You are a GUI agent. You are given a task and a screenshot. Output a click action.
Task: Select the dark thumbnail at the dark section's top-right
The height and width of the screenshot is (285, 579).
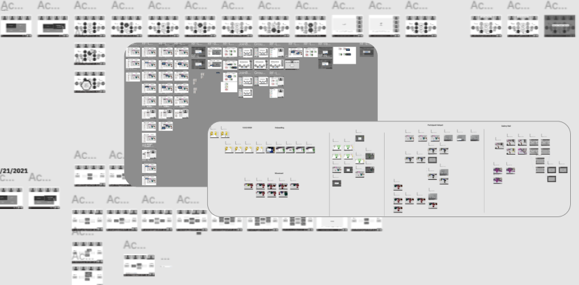(367, 52)
